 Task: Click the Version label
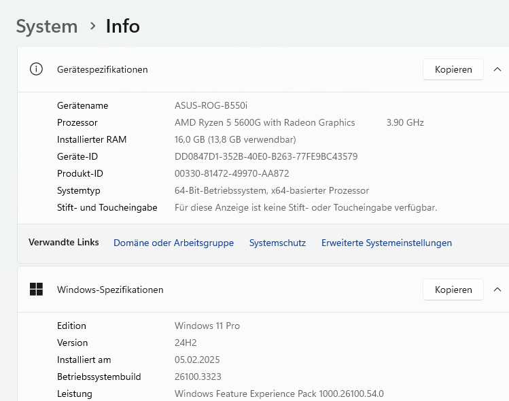tap(73, 343)
